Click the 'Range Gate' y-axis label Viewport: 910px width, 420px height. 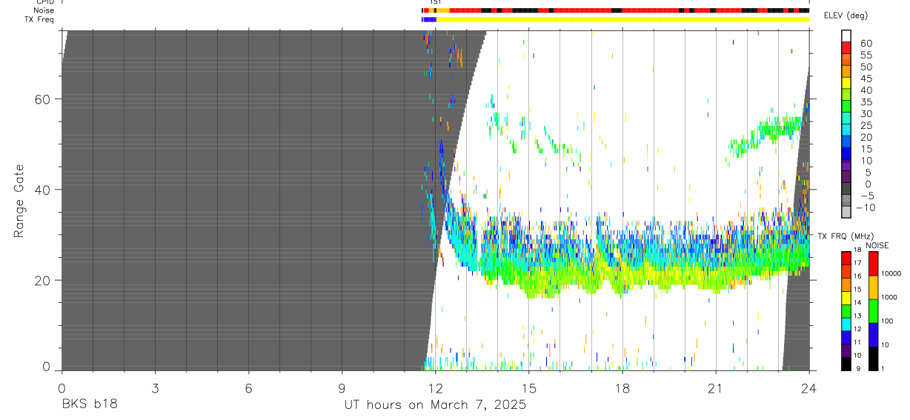coord(20,201)
